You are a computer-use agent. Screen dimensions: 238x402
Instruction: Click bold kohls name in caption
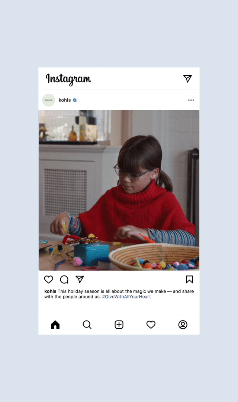pyautogui.click(x=50, y=291)
